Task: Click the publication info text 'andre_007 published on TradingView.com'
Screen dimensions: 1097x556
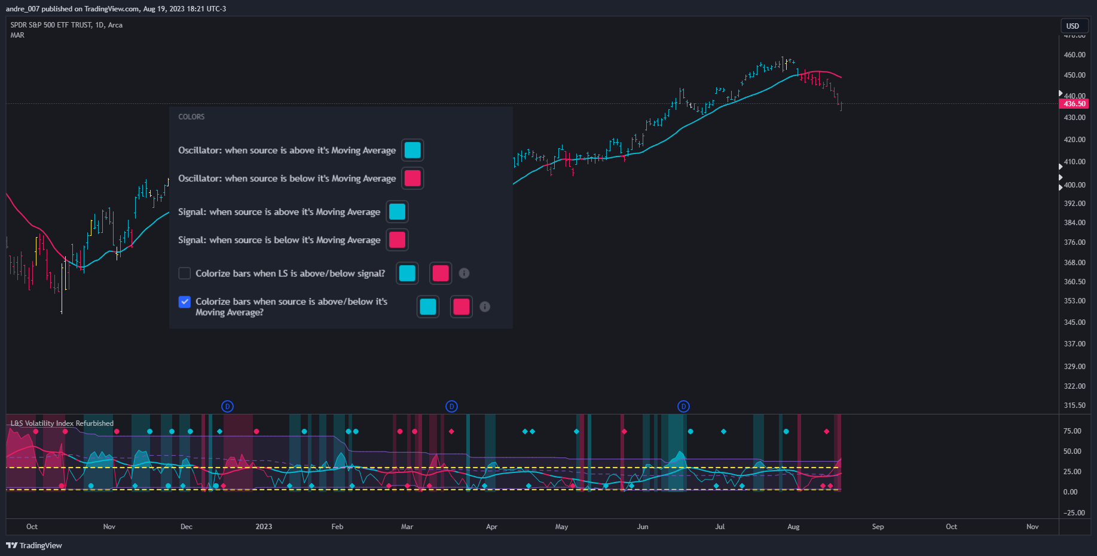Action: point(73,9)
